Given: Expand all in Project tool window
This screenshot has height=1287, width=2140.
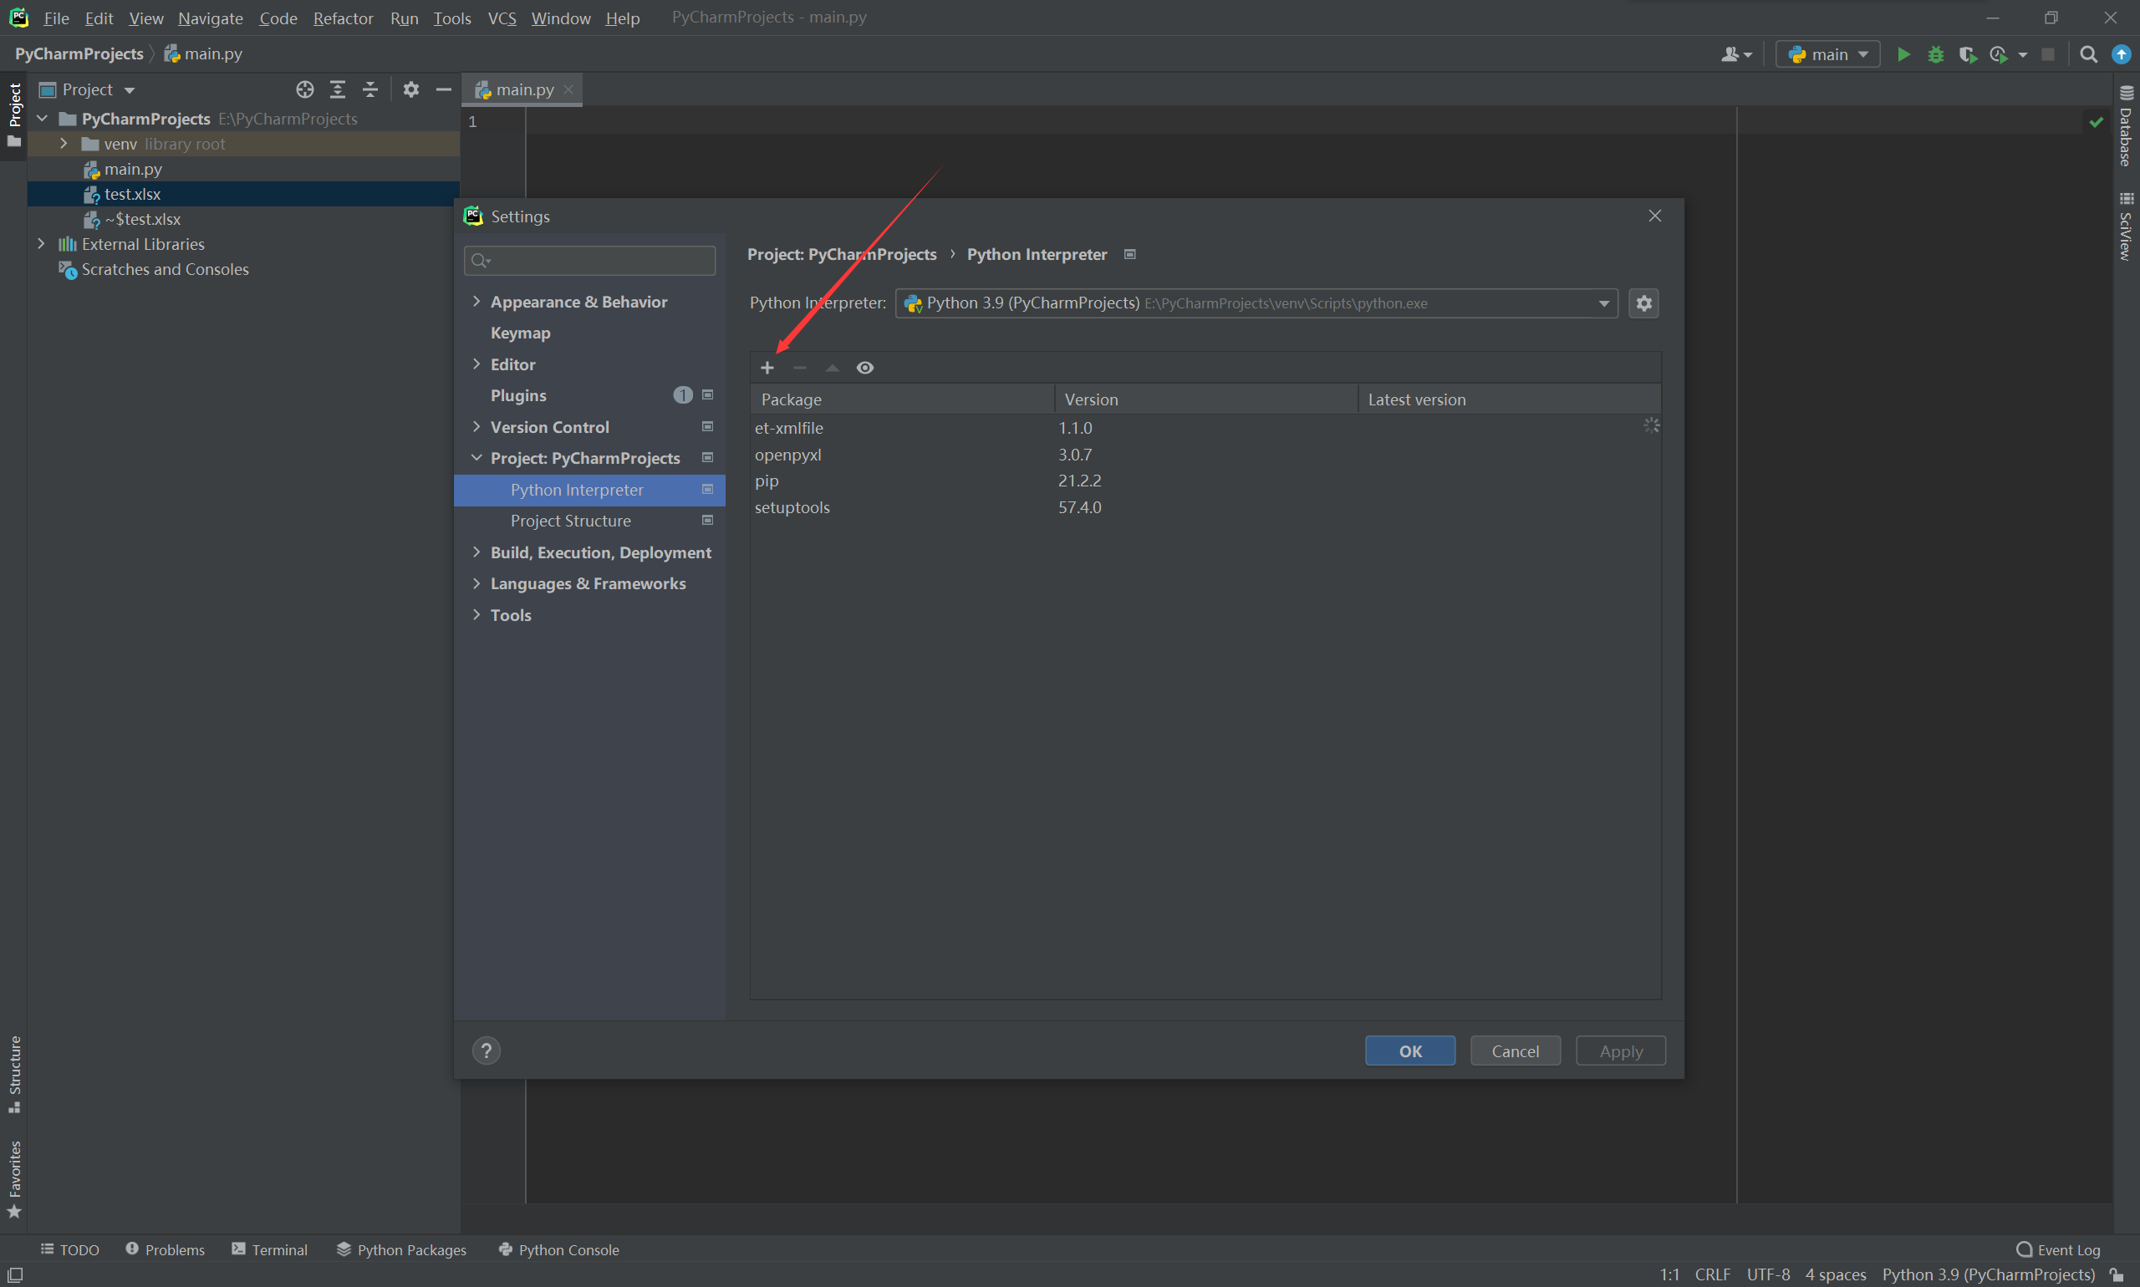Looking at the screenshot, I should [338, 89].
